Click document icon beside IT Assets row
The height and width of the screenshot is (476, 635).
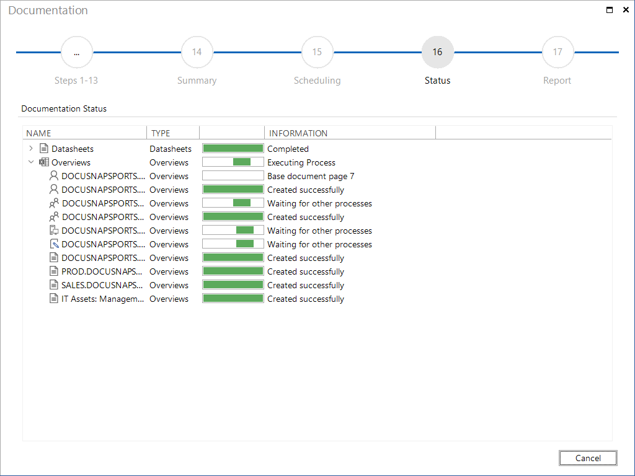point(53,299)
